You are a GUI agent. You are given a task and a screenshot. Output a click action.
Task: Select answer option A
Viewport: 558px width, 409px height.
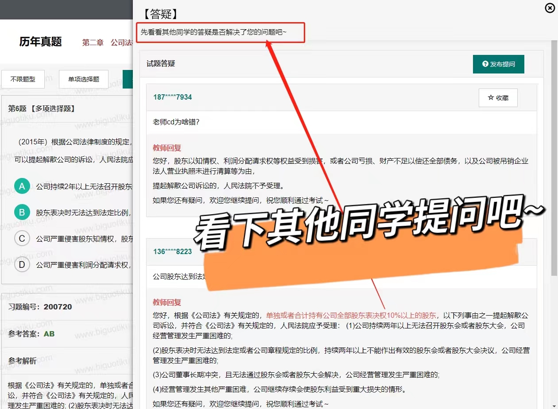tap(22, 186)
